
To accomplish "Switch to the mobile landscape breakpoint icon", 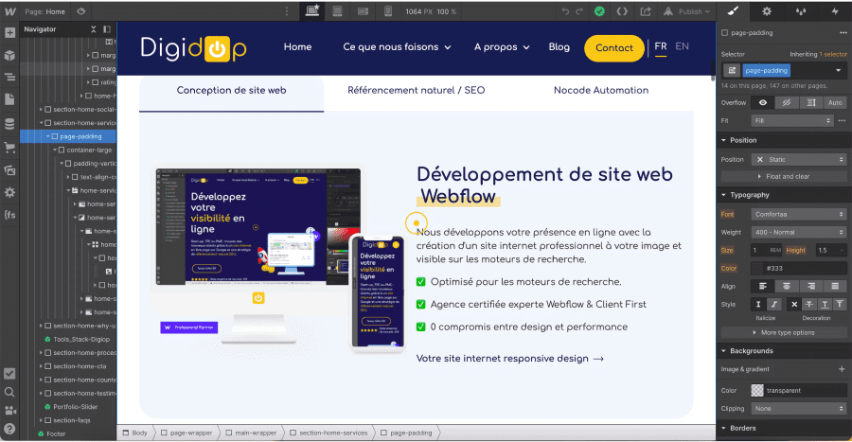I will coord(363,10).
